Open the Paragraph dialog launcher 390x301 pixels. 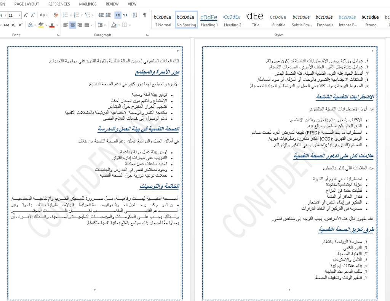point(147,35)
